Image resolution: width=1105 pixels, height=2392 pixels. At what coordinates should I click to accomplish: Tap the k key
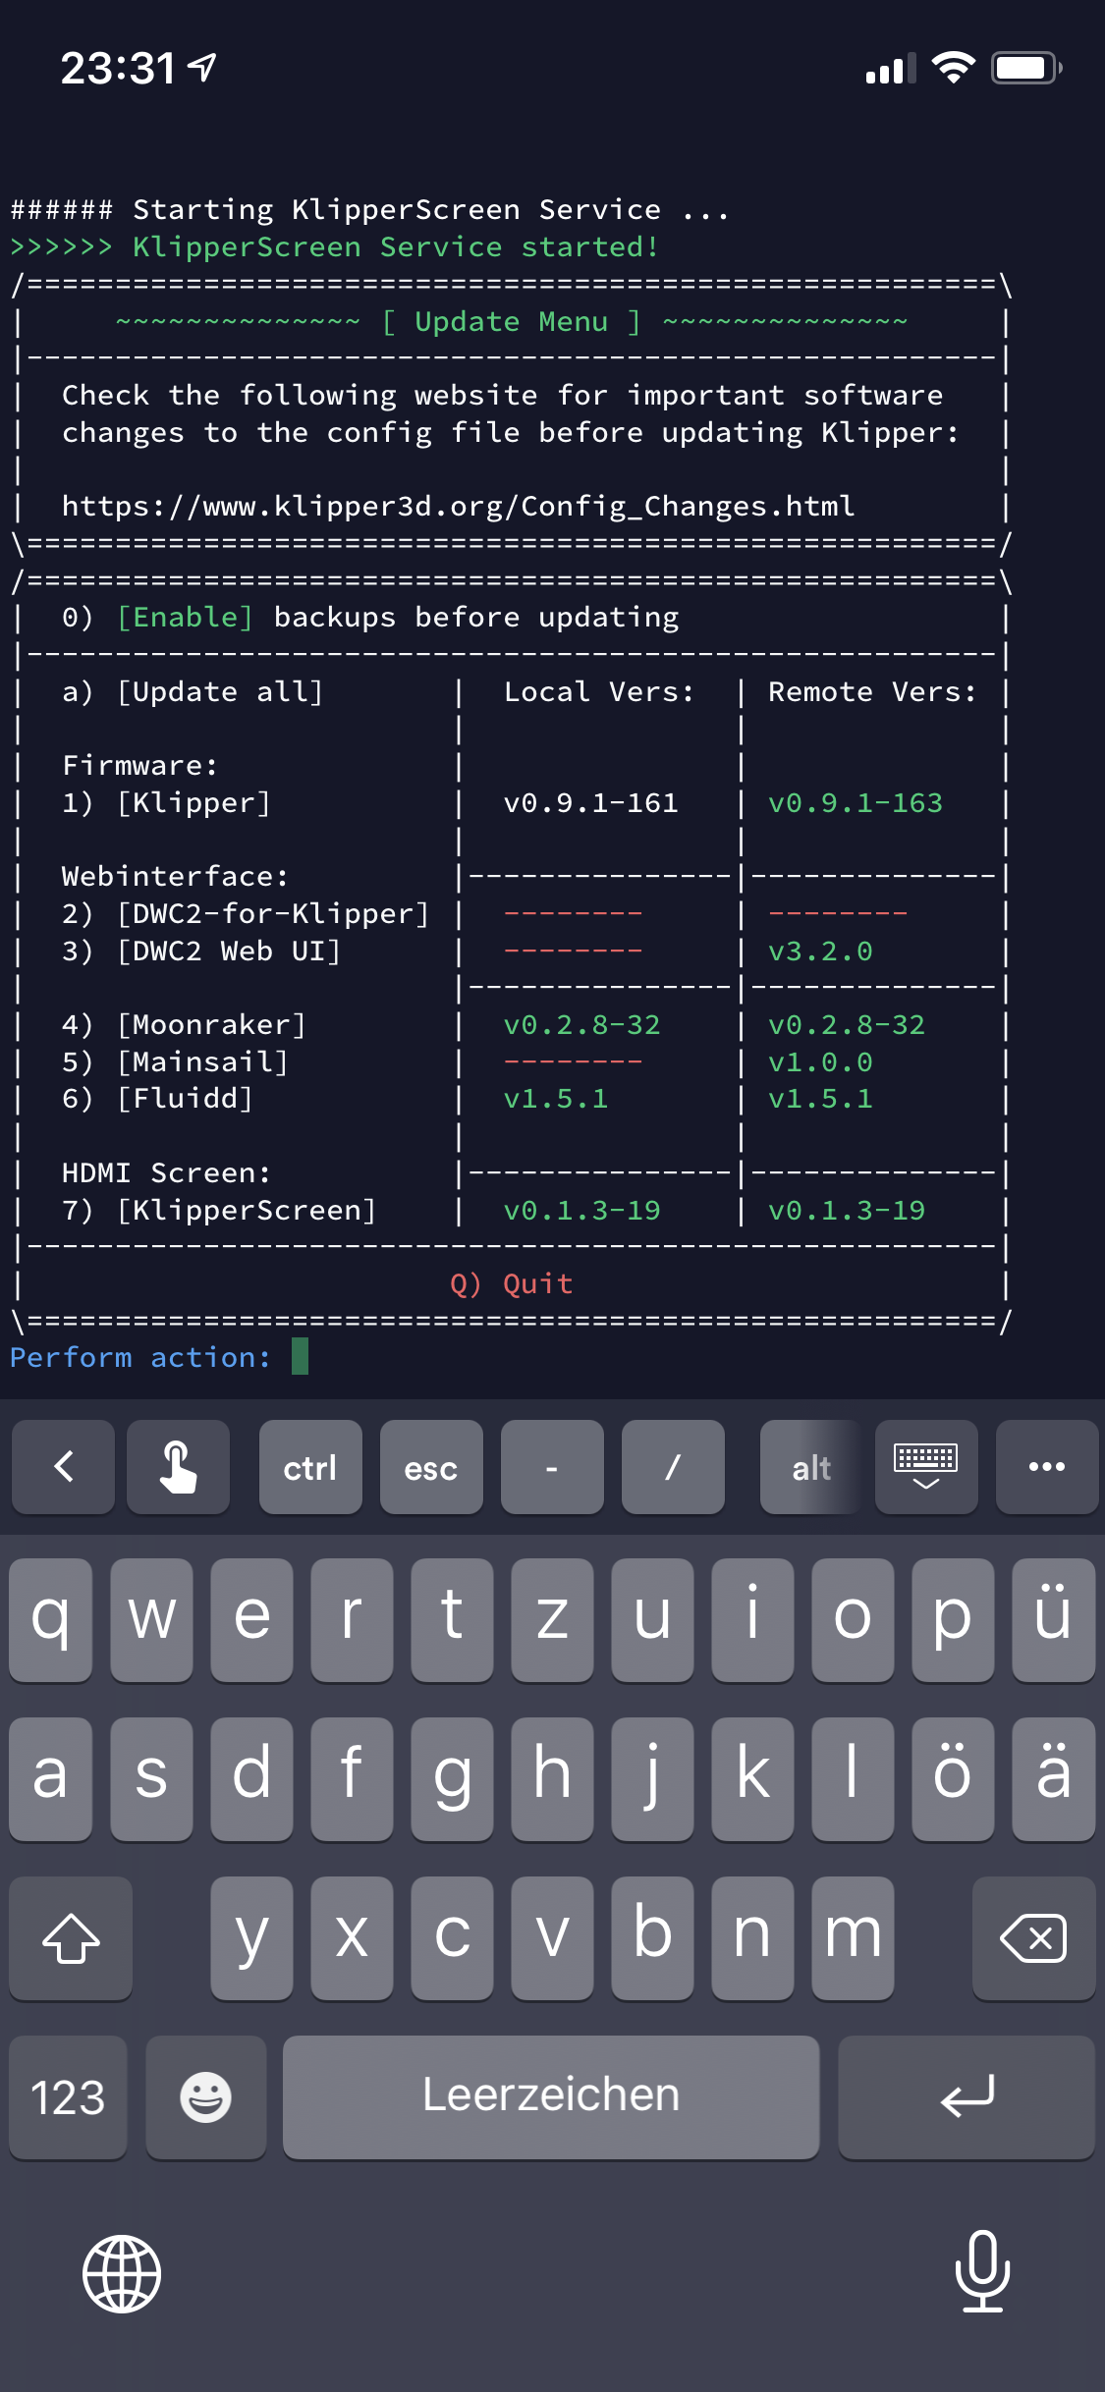(752, 1779)
